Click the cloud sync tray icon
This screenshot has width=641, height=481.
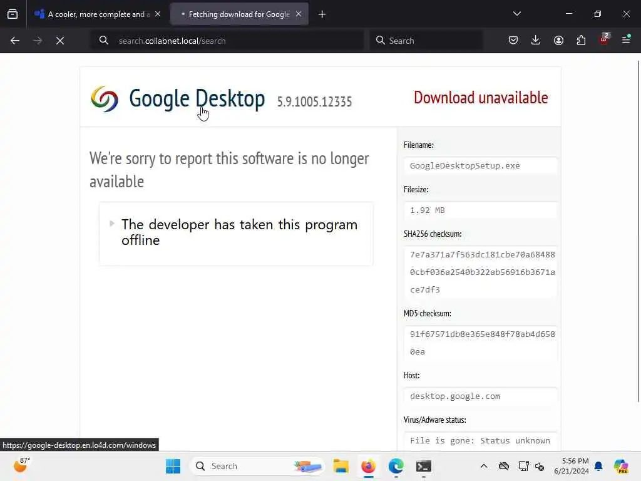pos(504,466)
